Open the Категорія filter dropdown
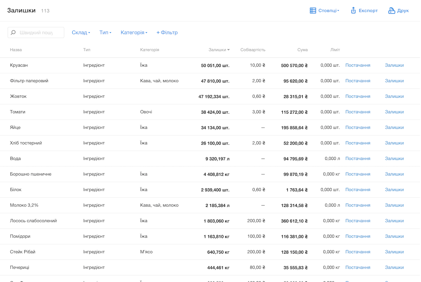This screenshot has width=421, height=282. (134, 33)
